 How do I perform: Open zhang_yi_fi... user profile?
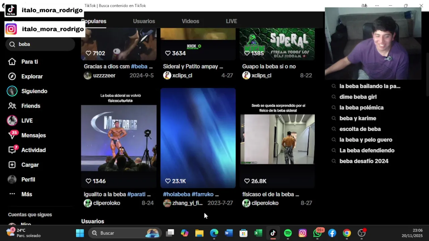pyautogui.click(x=183, y=203)
